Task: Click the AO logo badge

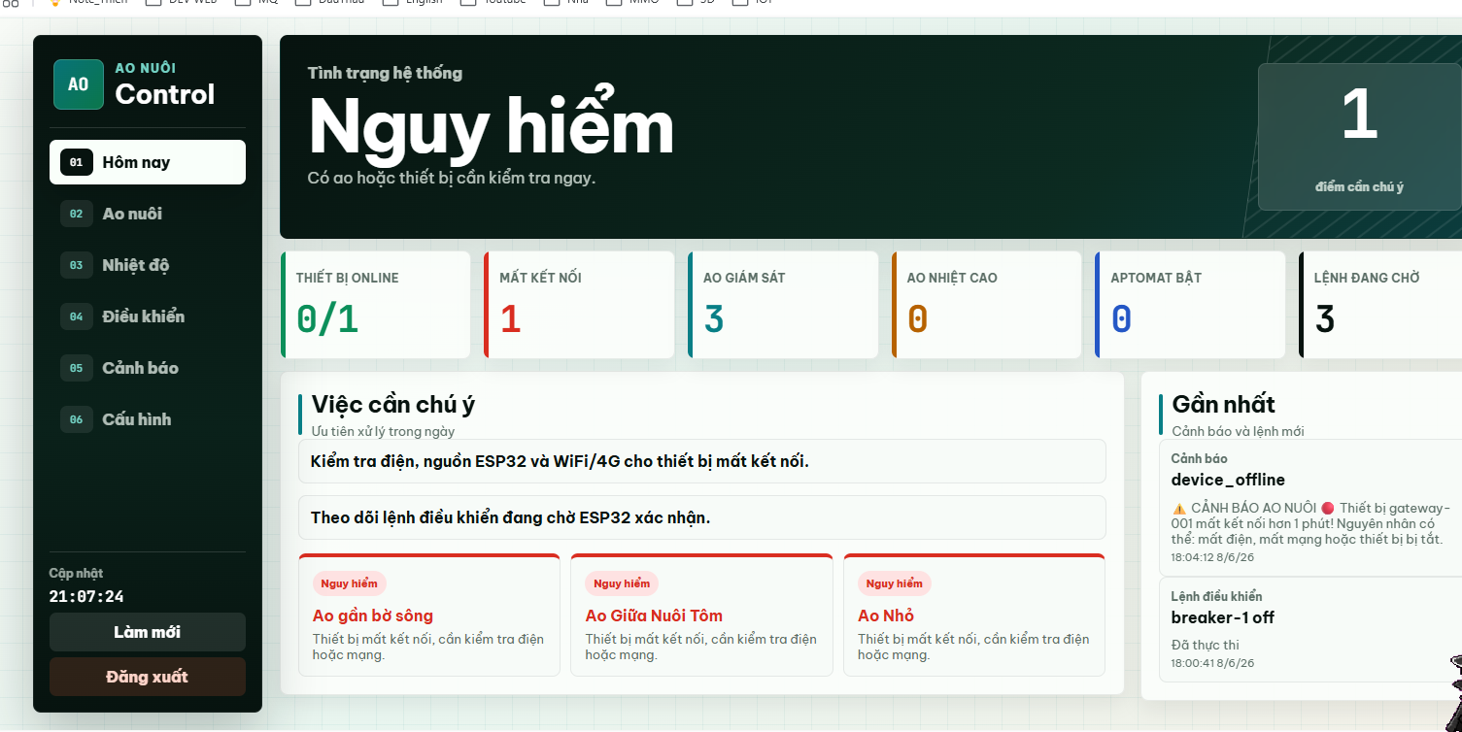Action: [79, 84]
